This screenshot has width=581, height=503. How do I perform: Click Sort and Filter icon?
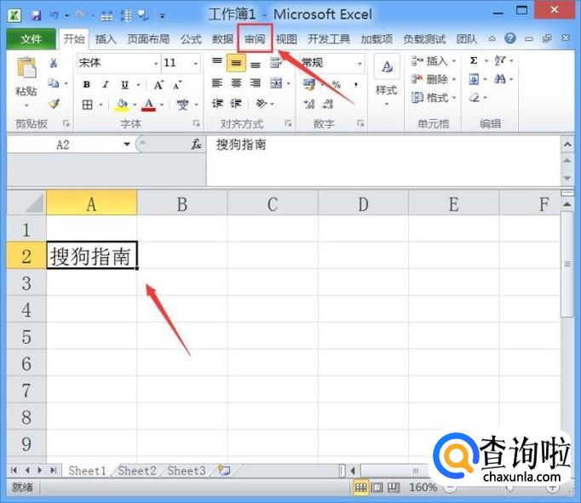[x=500, y=60]
